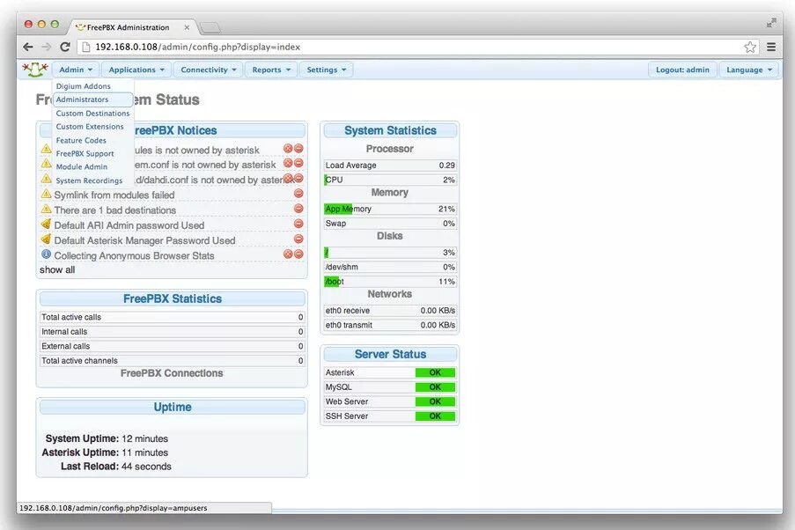Ignore the 'Default Asterisk Manager Password Used' notice

(298, 239)
